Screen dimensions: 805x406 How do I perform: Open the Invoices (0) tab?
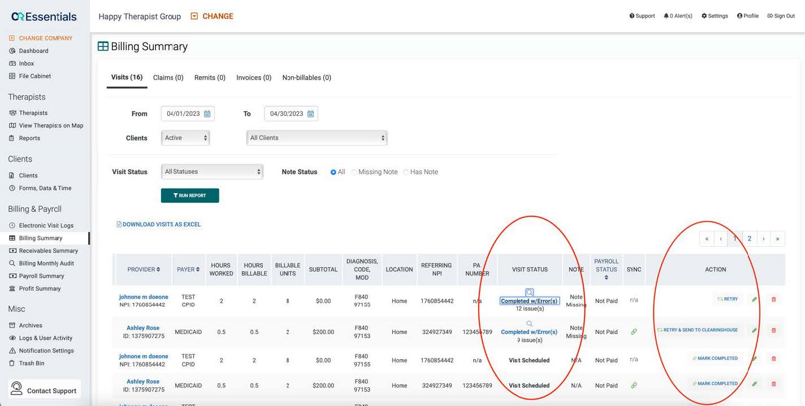tap(253, 77)
